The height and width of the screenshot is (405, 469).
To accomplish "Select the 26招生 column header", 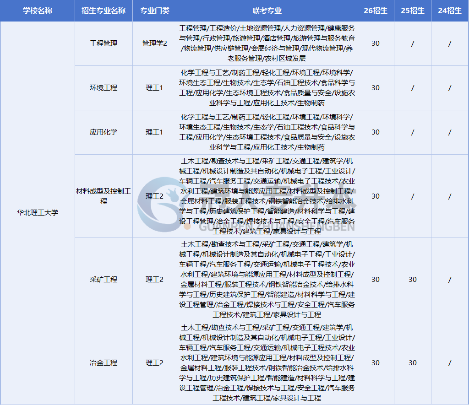I will click(x=375, y=11).
